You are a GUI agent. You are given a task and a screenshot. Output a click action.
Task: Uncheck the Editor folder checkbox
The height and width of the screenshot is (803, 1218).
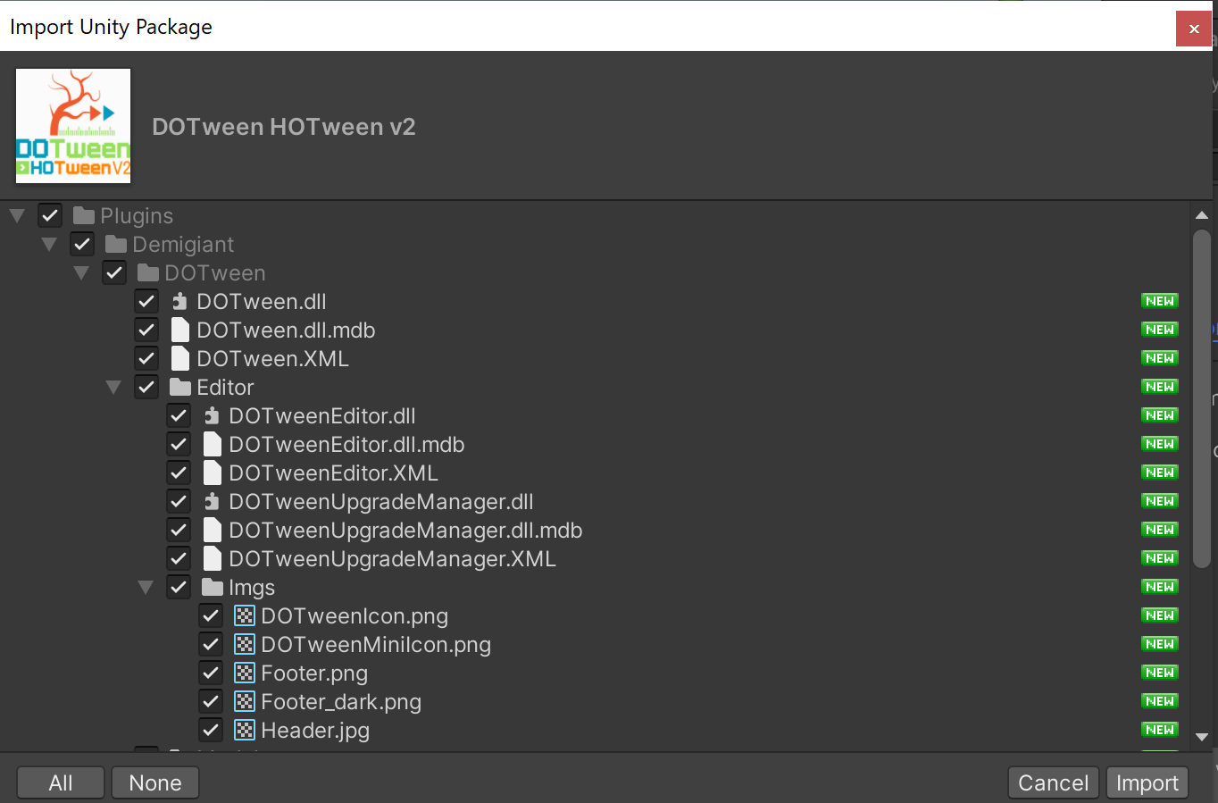click(146, 387)
